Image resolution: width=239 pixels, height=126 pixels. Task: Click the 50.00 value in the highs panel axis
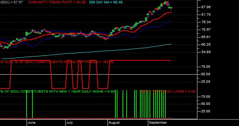tap(206, 104)
